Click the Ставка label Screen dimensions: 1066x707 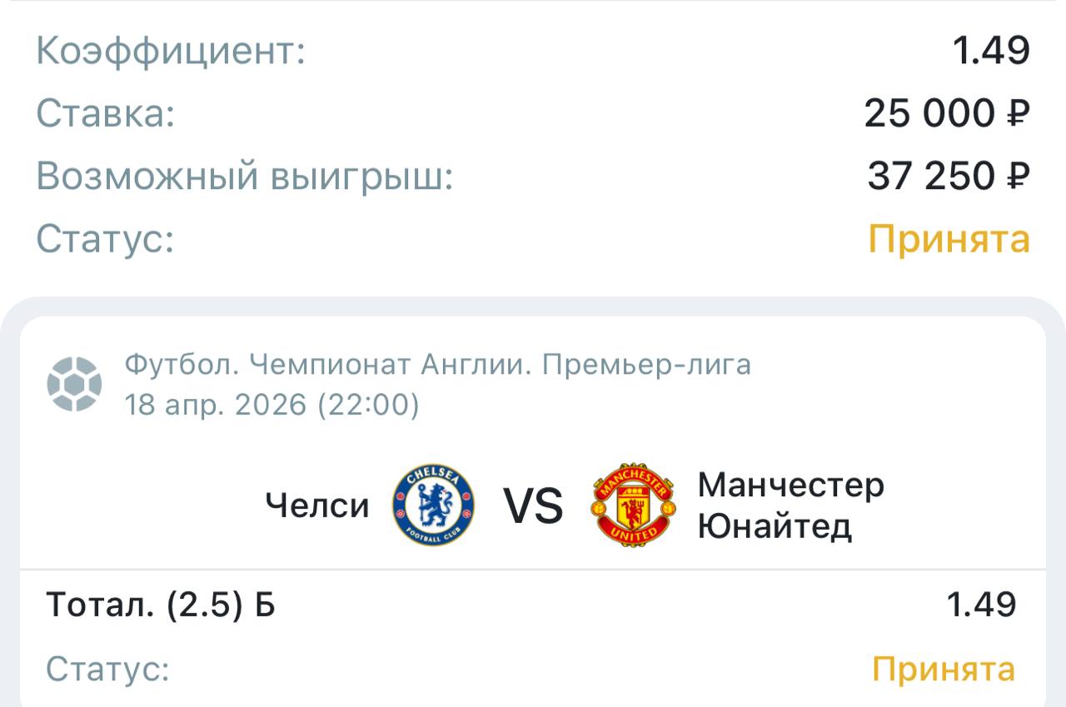pos(106,113)
